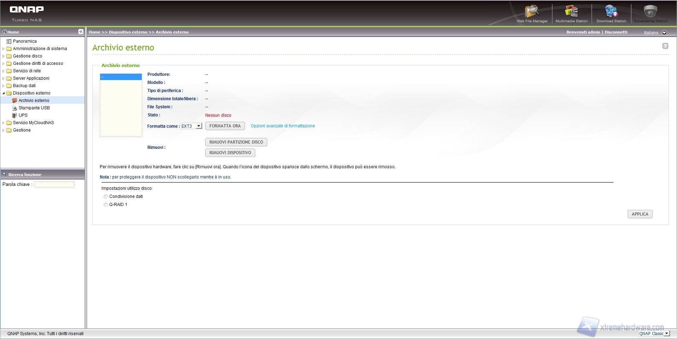This screenshot has width=677, height=339.
Task: Collapse the left sidebar panel
Action: point(81,32)
